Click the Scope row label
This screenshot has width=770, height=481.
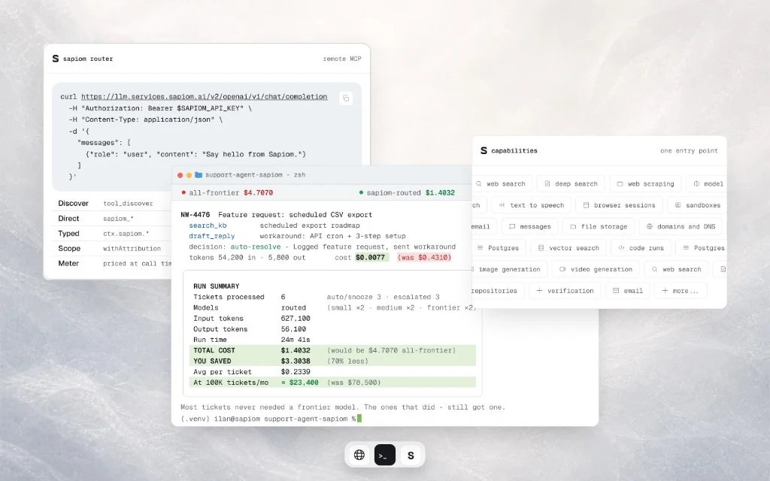pyautogui.click(x=68, y=248)
